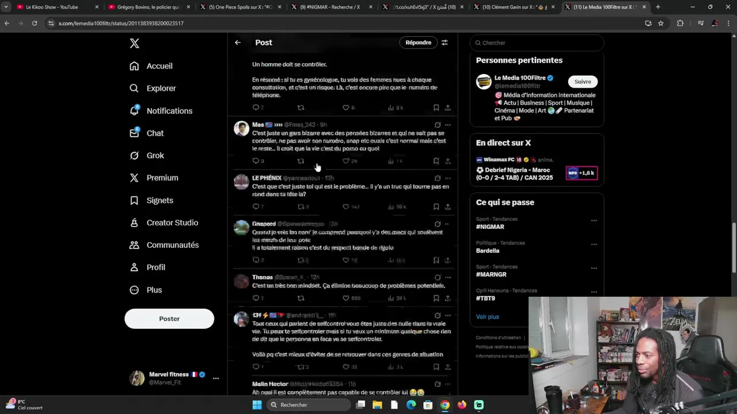Like the Gnapord reply
The width and height of the screenshot is (737, 414).
pyautogui.click(x=346, y=260)
